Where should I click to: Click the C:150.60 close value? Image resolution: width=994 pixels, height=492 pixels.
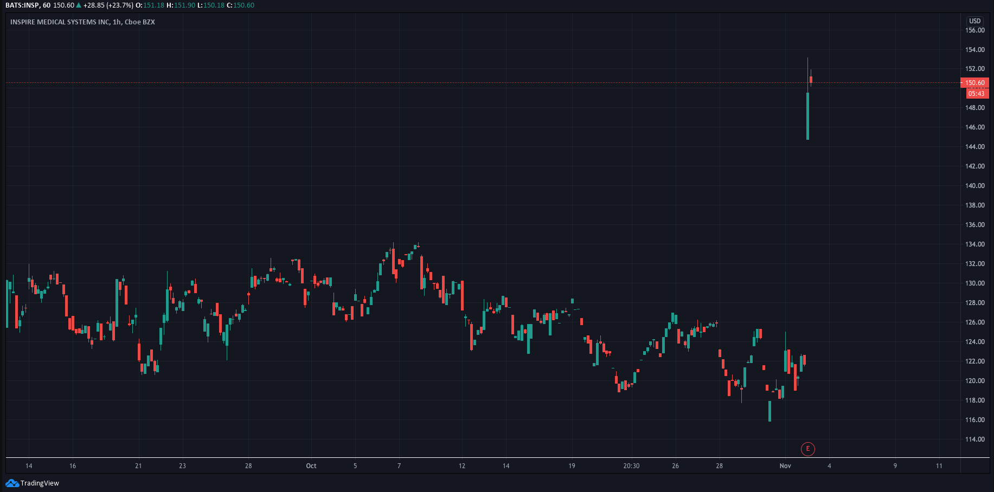(x=240, y=5)
